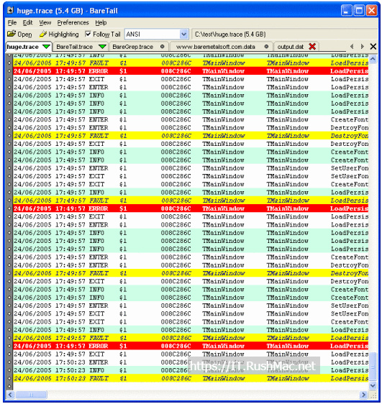Click the horizontal scrollbar thumb
382x404 pixels.
(x=31, y=395)
